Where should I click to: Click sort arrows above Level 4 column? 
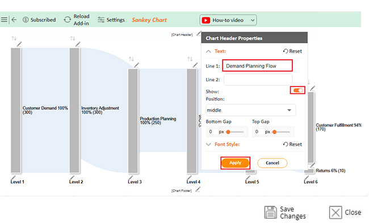[190, 59]
